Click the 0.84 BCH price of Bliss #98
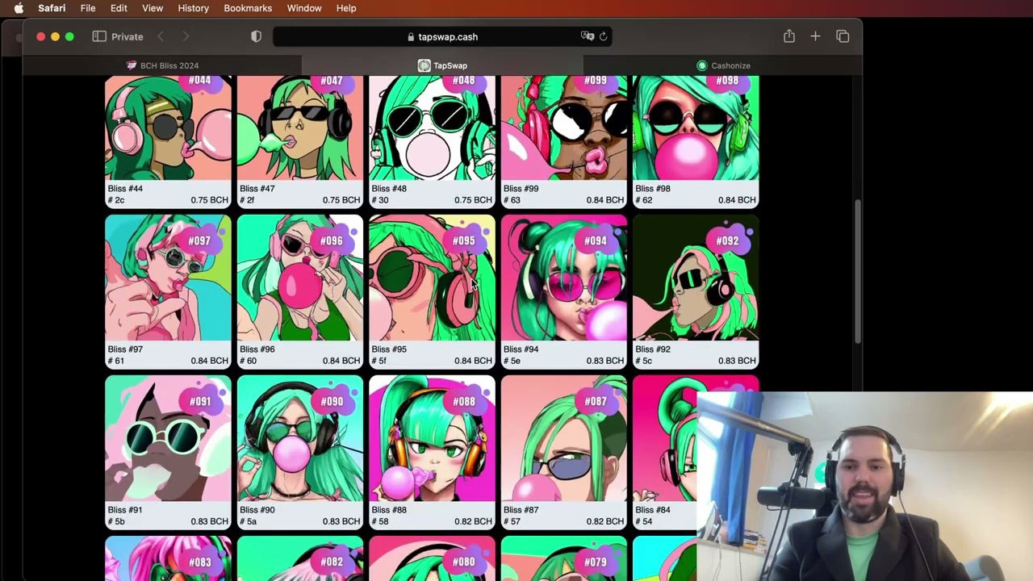 [737, 200]
